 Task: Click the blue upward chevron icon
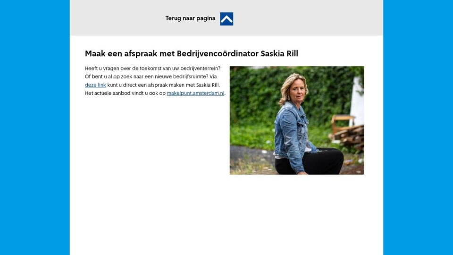click(x=226, y=19)
